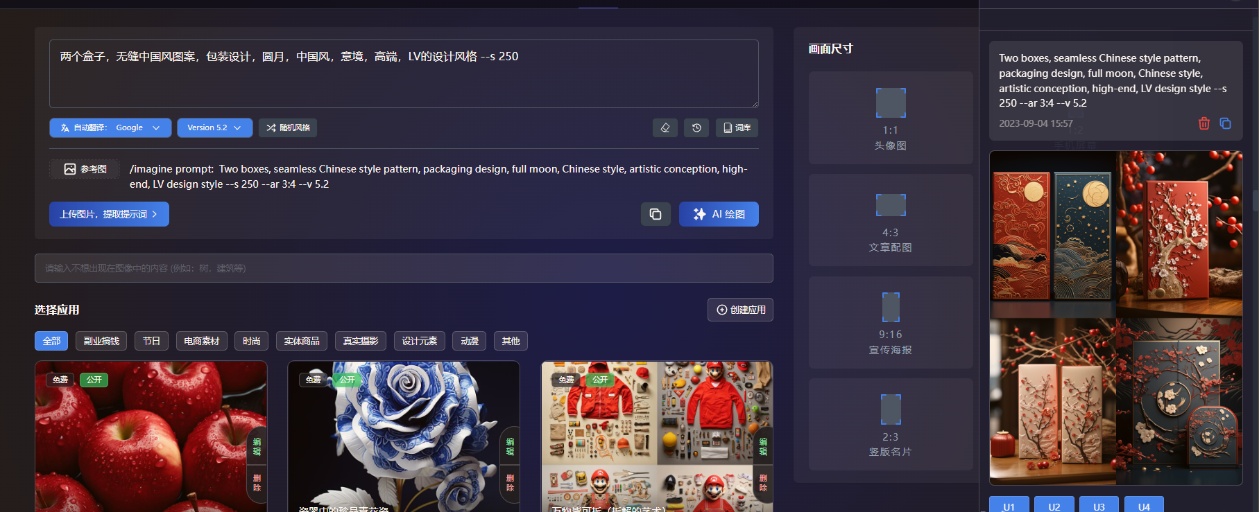Copy the generated imagine prompt icon
This screenshot has width=1259, height=512.
point(656,214)
